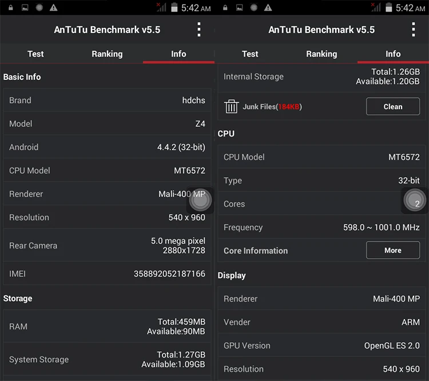
Task: Tap the RAM Total:459MB row
Action: [x=107, y=326]
